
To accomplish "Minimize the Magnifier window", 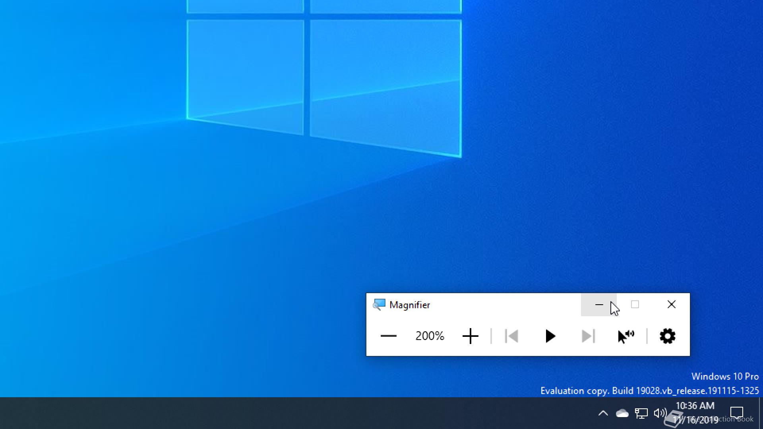I will (x=599, y=305).
